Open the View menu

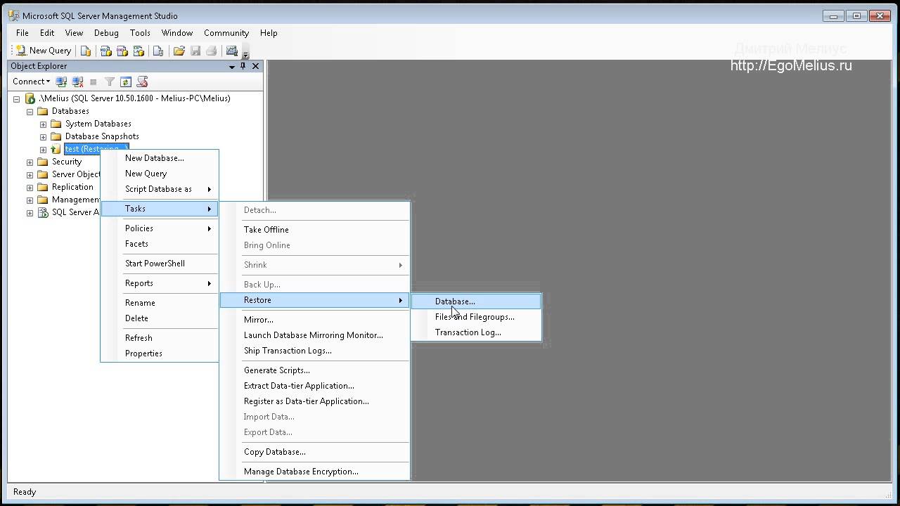74,33
